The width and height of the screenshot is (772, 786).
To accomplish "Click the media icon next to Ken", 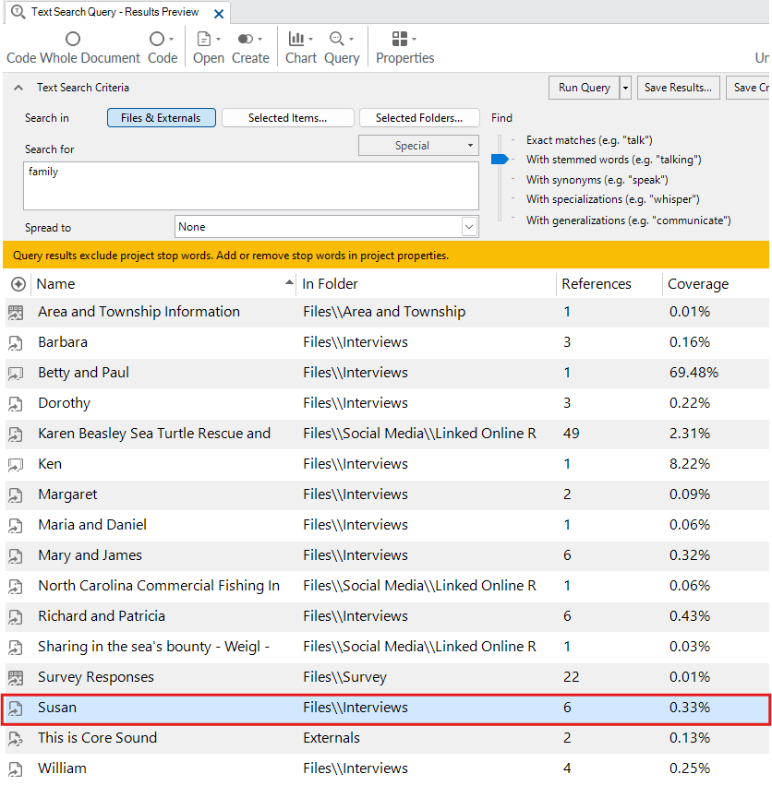I will [x=16, y=465].
